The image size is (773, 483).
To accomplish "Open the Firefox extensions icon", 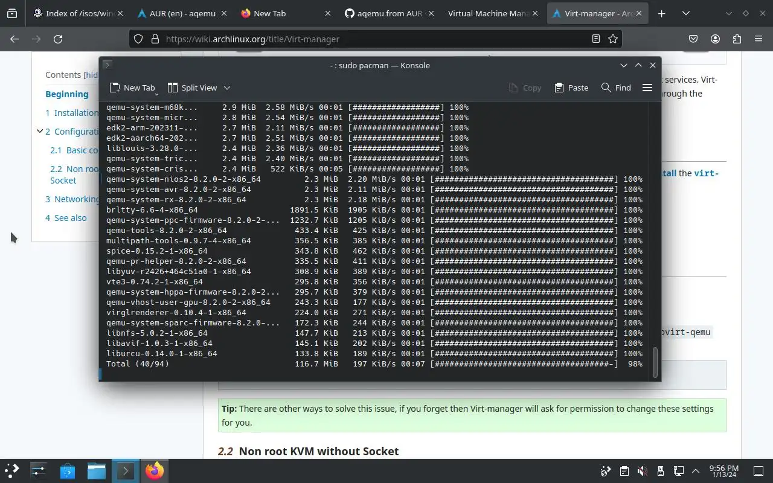I will [737, 39].
